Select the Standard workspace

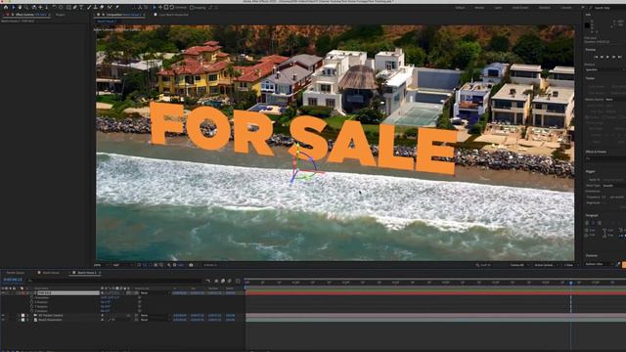tap(545, 8)
